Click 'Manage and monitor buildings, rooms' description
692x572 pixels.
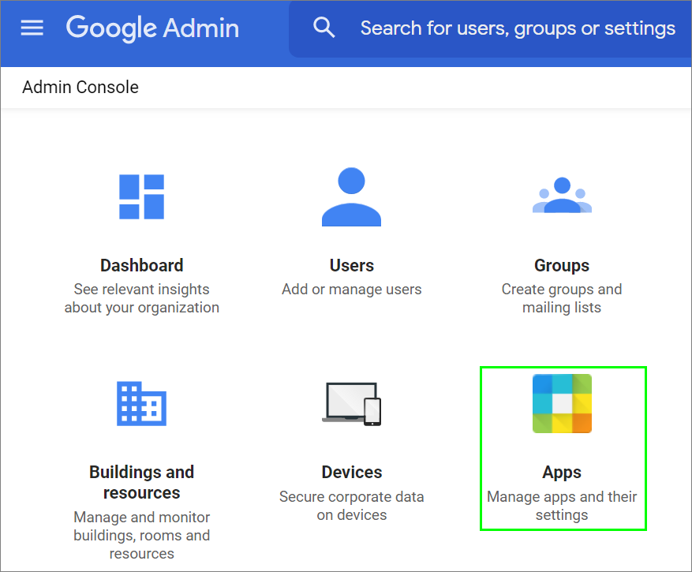(x=142, y=535)
